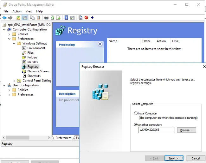Expand Policies under User Configuration
The height and width of the screenshot is (163, 206).
(x=9, y=90)
